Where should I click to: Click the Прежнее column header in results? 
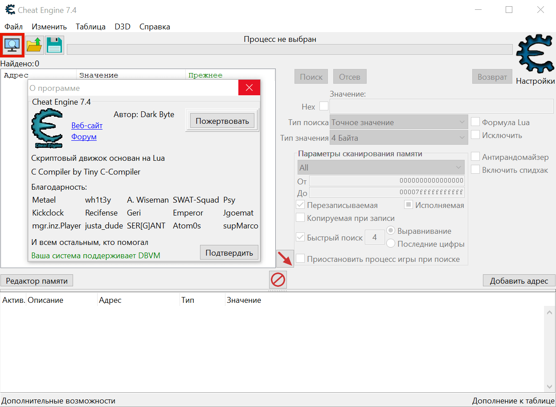point(230,75)
